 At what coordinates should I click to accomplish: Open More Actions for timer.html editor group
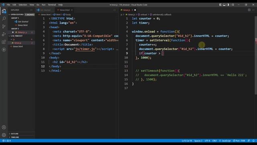point(114,10)
